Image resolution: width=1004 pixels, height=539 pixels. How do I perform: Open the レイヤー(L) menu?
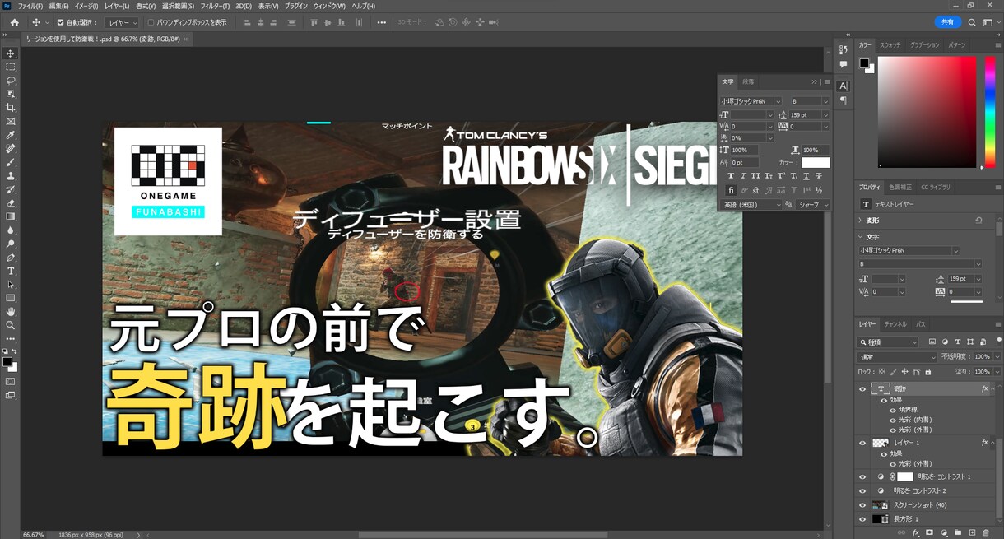coord(117,6)
